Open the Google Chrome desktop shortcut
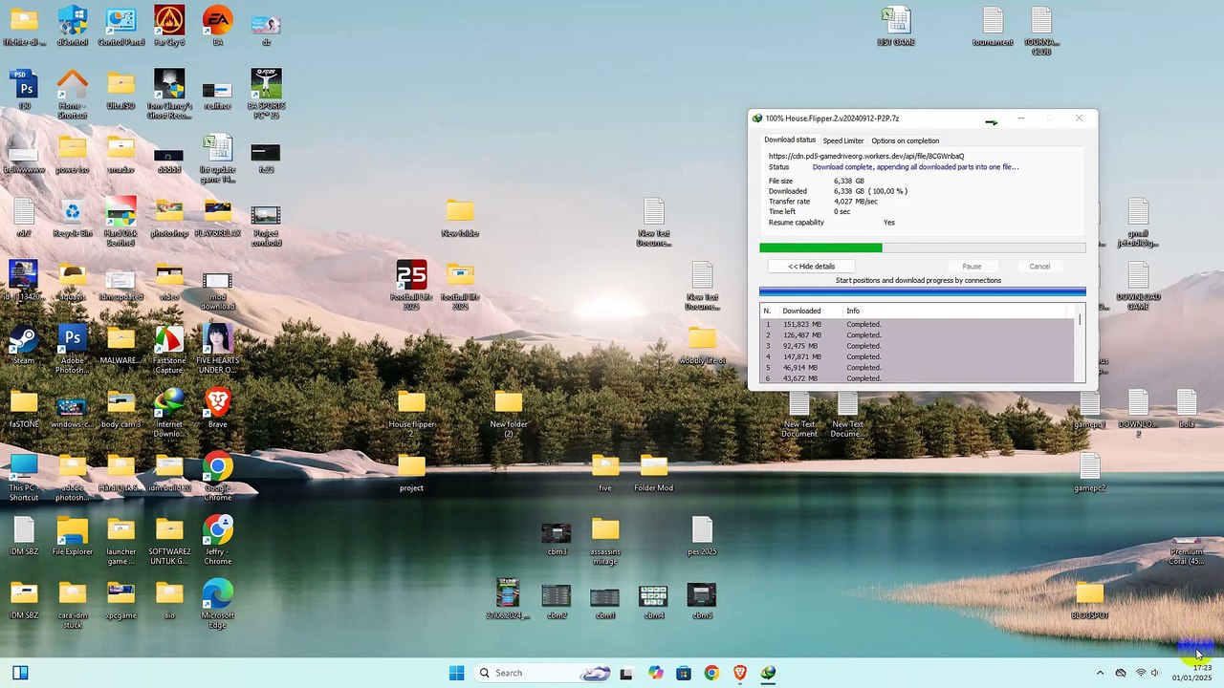This screenshot has height=688, width=1224. [217, 476]
